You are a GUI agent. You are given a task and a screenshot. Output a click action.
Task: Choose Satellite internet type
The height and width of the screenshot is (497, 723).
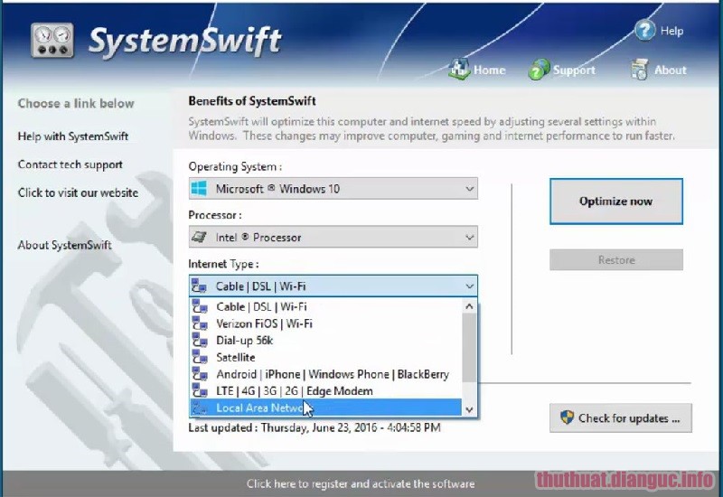point(326,357)
